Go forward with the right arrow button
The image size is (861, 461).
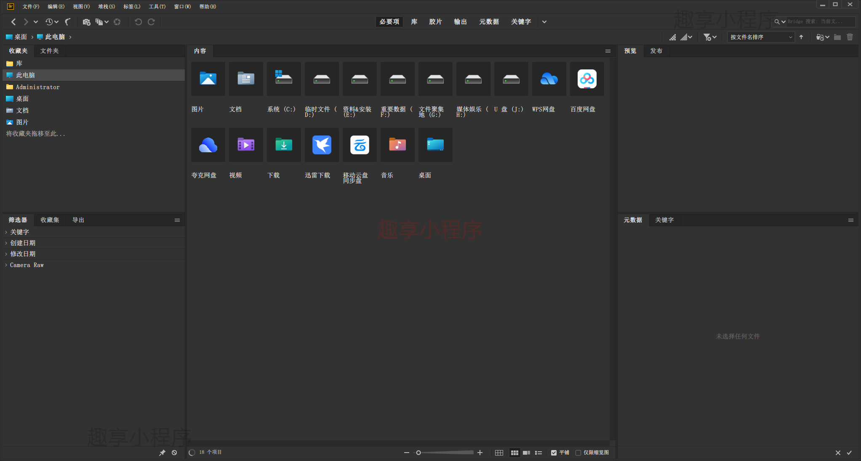coord(26,22)
